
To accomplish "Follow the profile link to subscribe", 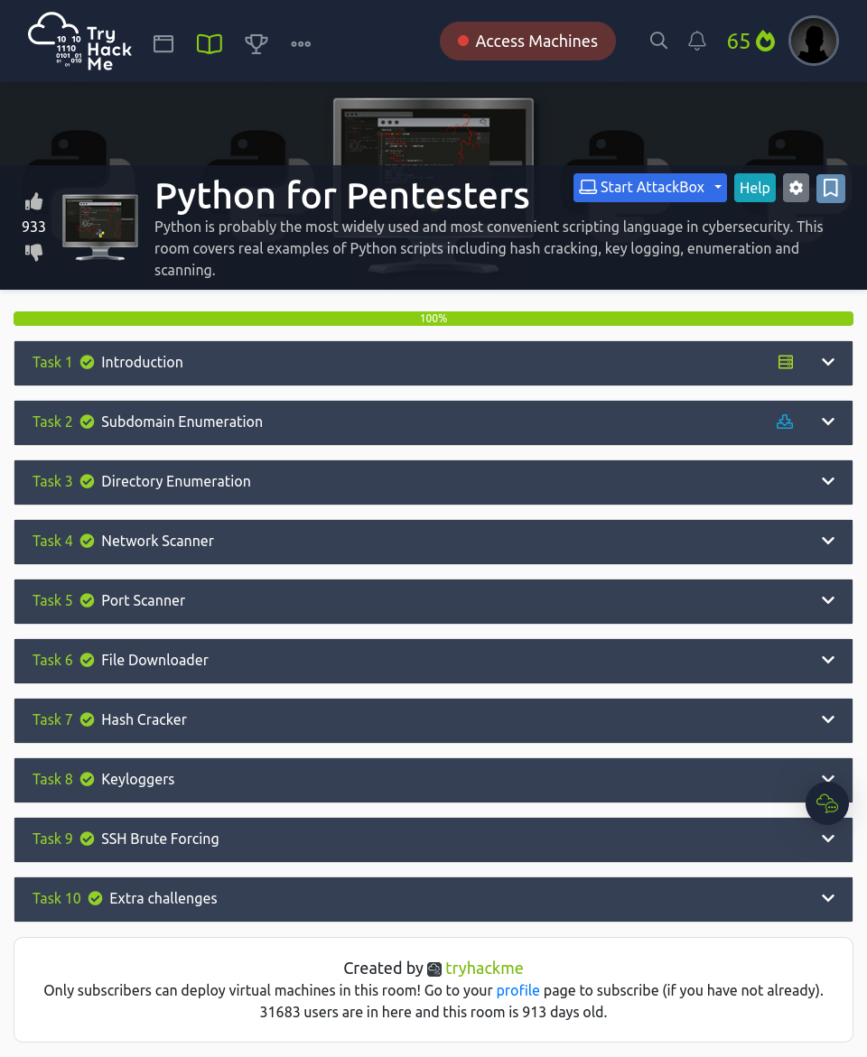I will (x=517, y=990).
